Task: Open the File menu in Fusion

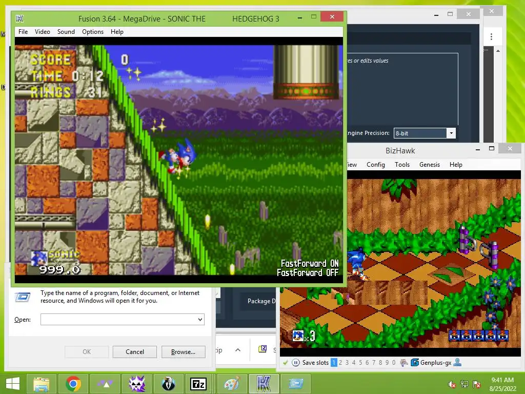Action: [23, 32]
